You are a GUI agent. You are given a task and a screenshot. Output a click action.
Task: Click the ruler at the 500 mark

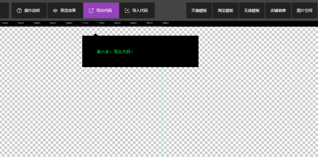tap(21, 23)
